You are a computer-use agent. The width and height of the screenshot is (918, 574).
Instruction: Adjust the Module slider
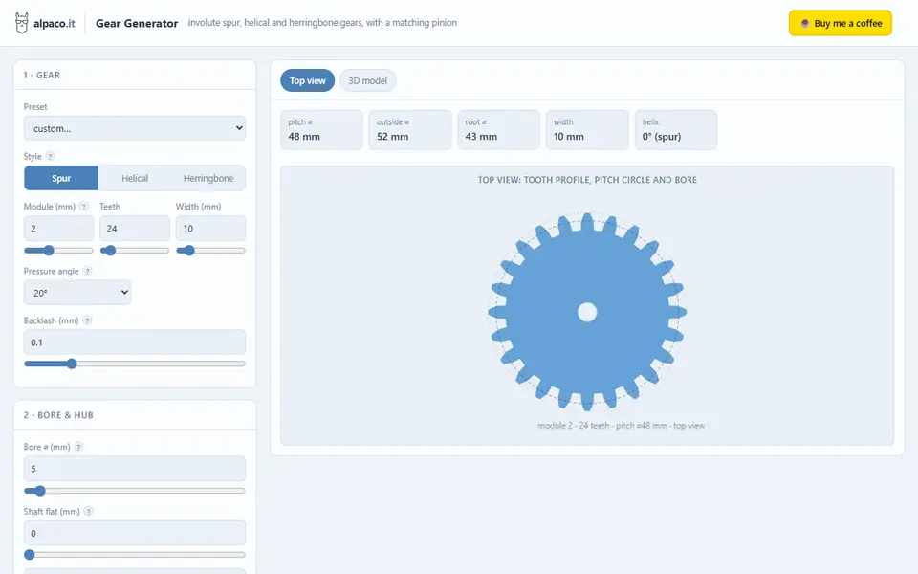[58, 250]
